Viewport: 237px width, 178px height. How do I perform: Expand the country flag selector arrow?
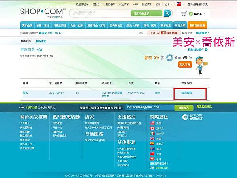pyautogui.click(x=183, y=4)
